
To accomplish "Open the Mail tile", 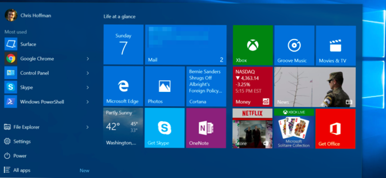I will point(186,45).
